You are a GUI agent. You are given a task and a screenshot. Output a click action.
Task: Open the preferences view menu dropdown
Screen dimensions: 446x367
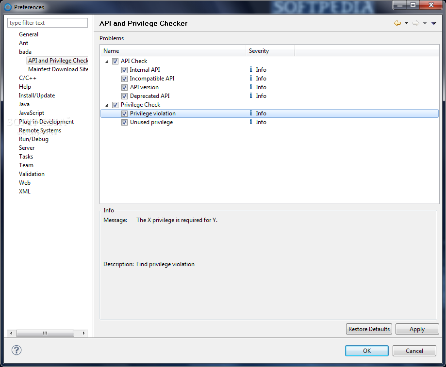(x=434, y=23)
